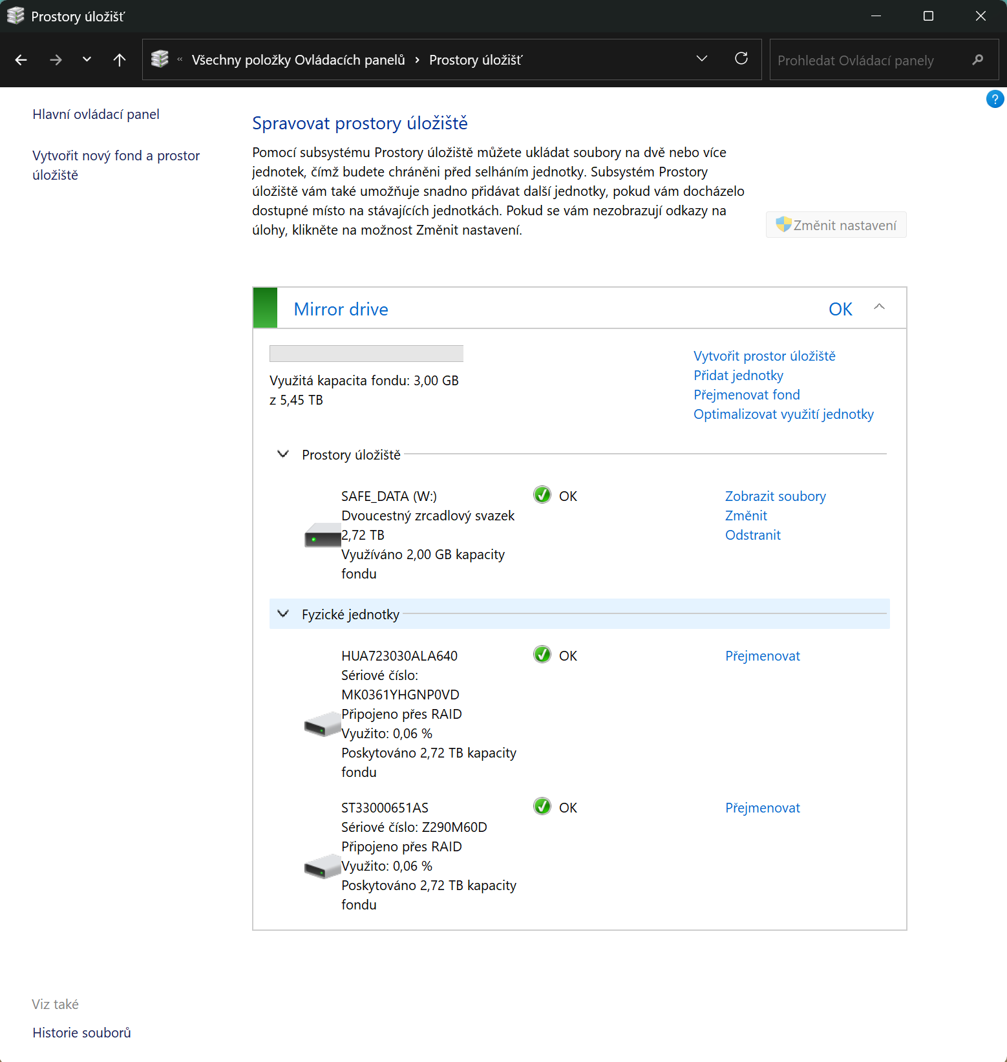Click the ST33000651AS disk icon
This screenshot has height=1062, width=1007.
click(x=323, y=867)
